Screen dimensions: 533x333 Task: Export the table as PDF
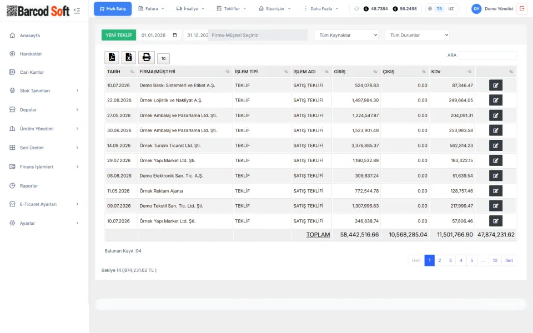click(x=112, y=57)
